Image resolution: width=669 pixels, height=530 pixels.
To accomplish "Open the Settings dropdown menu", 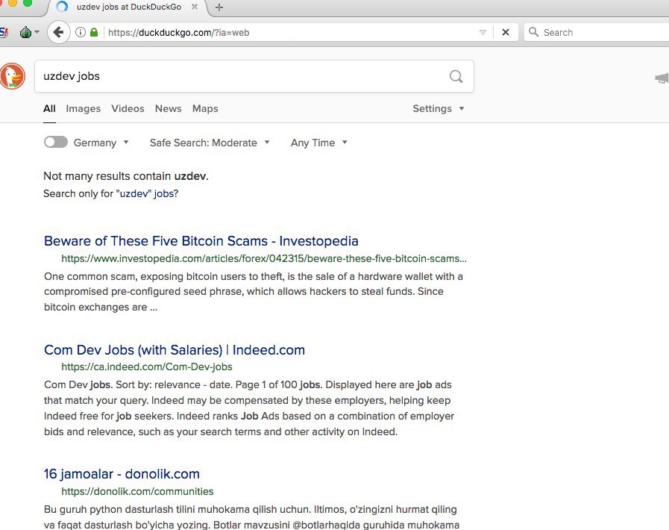I will click(x=439, y=108).
